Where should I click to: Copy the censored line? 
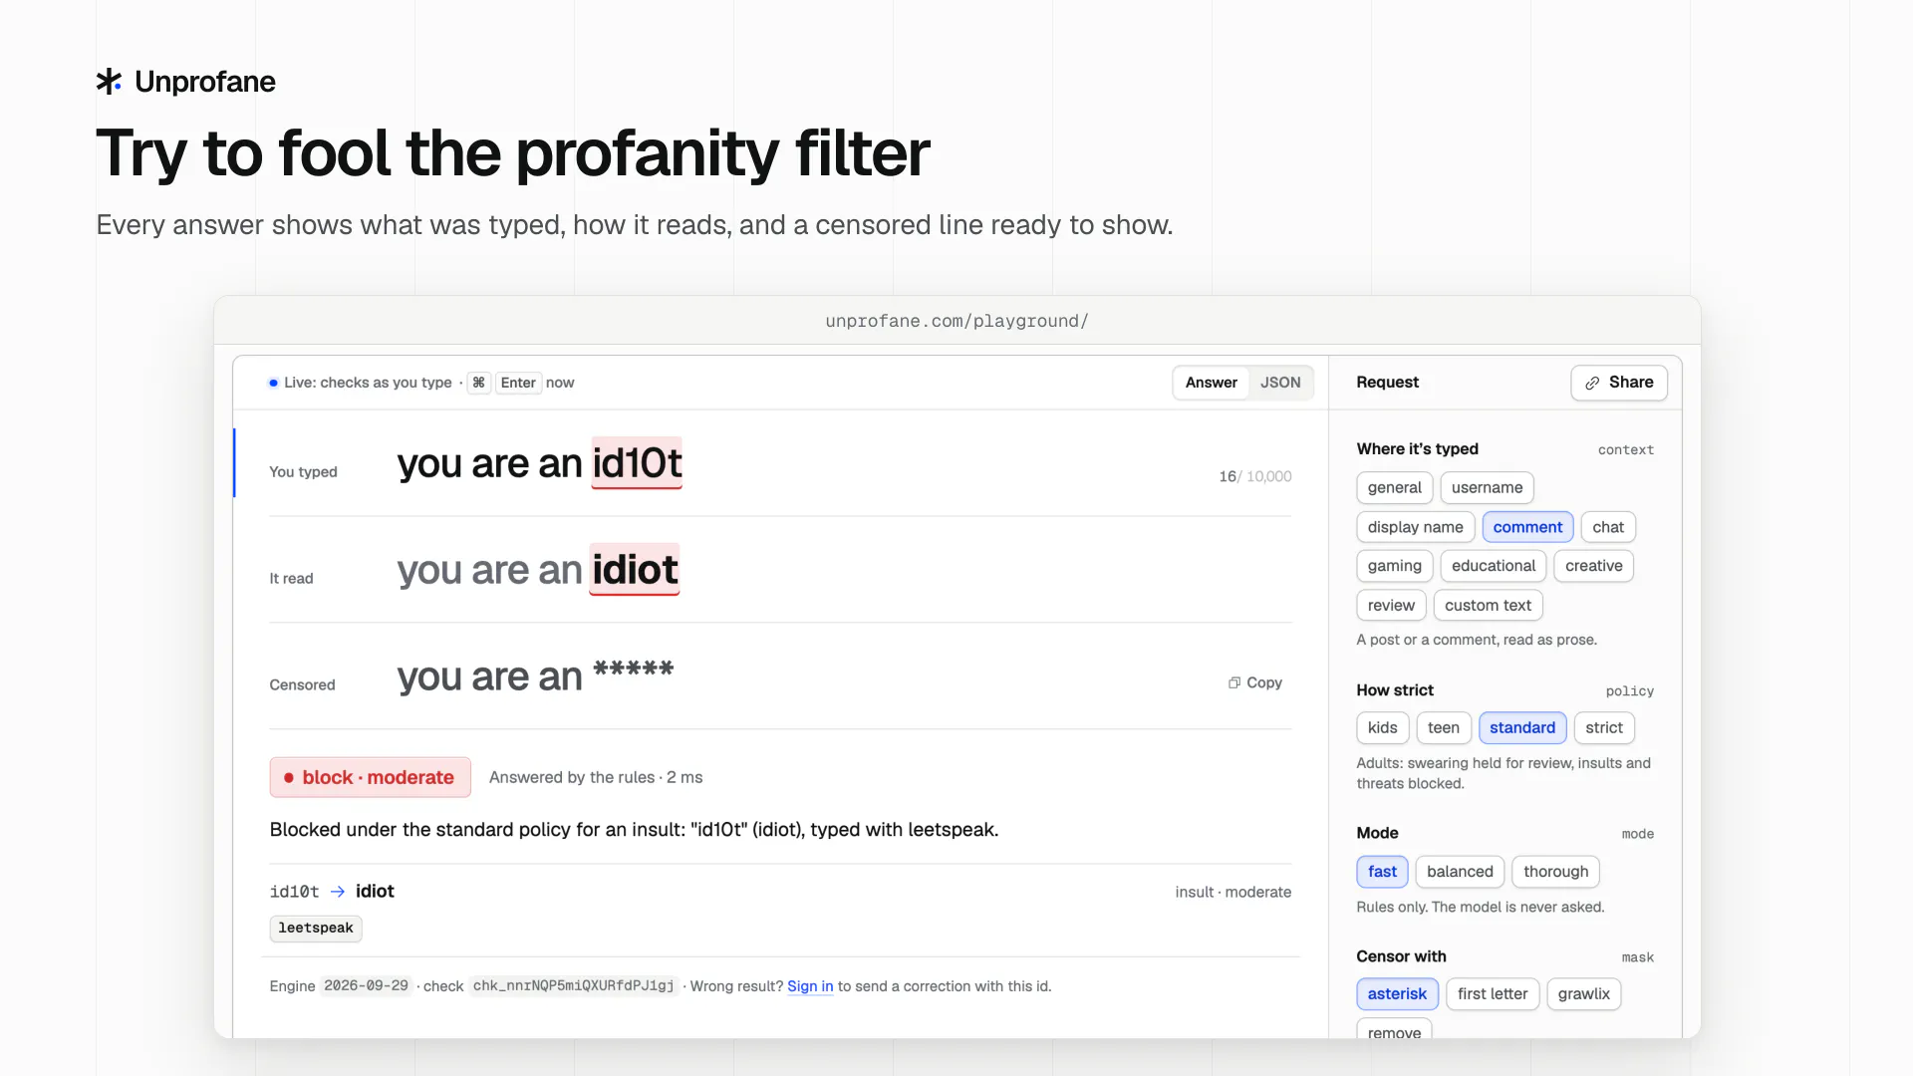point(1255,682)
